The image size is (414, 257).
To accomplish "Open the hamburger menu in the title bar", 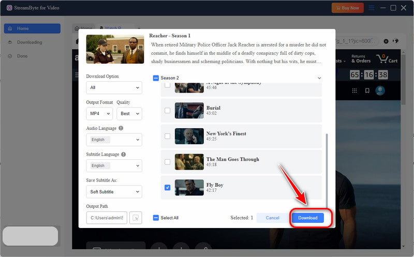I will tap(371, 8).
